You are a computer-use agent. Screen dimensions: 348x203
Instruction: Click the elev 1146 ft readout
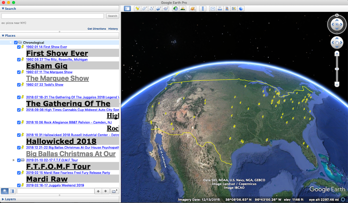pos(294,200)
